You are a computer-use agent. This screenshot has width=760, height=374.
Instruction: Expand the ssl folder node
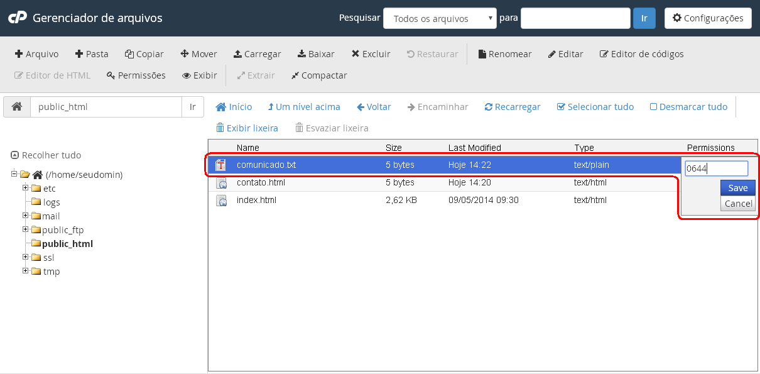point(25,257)
